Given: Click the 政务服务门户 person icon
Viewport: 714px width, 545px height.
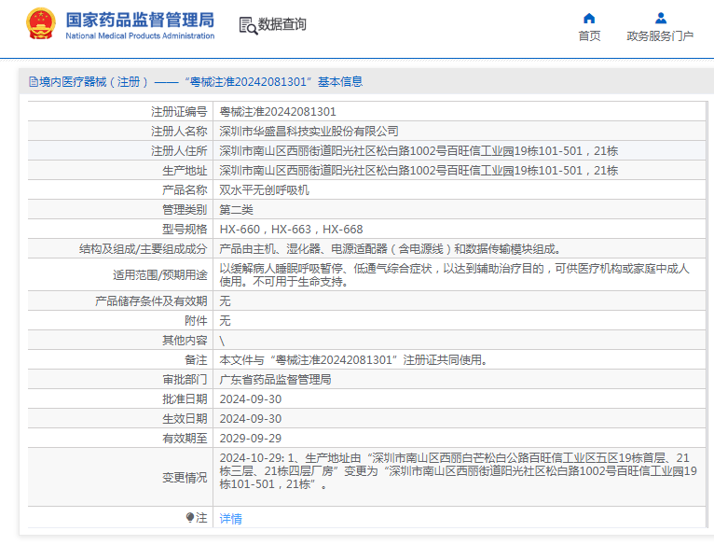Looking at the screenshot, I should [660, 18].
